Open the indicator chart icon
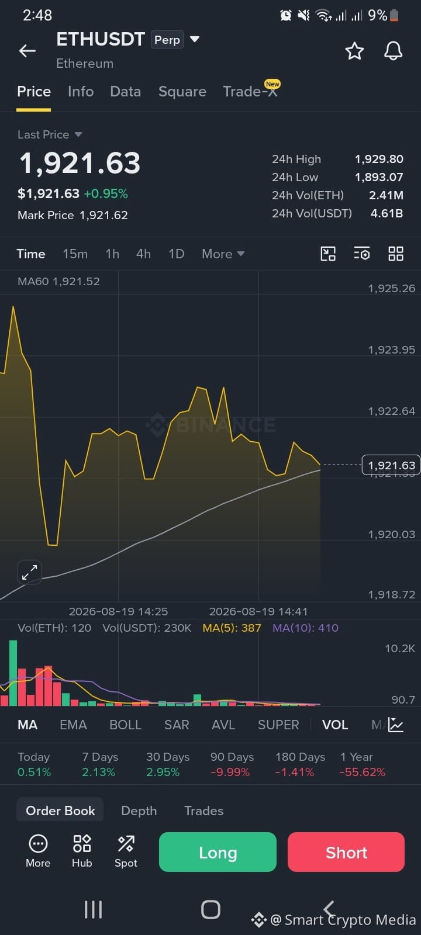Image resolution: width=421 pixels, height=935 pixels. [x=396, y=725]
